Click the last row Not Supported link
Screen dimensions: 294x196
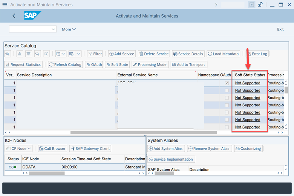coord(248,127)
